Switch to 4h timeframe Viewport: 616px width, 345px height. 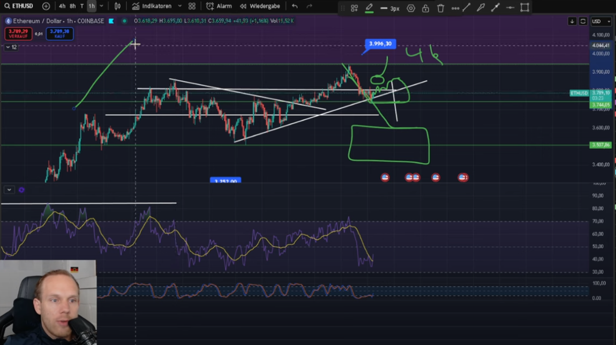(62, 6)
